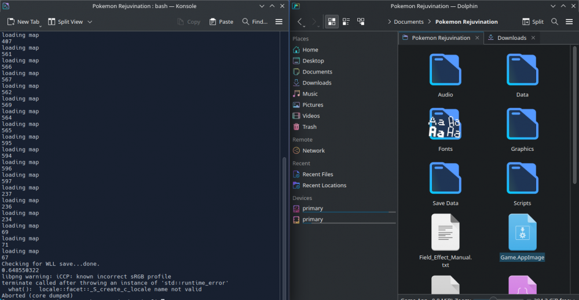Switch Dolphin to Icons view mode
This screenshot has width=579, height=300.
332,22
